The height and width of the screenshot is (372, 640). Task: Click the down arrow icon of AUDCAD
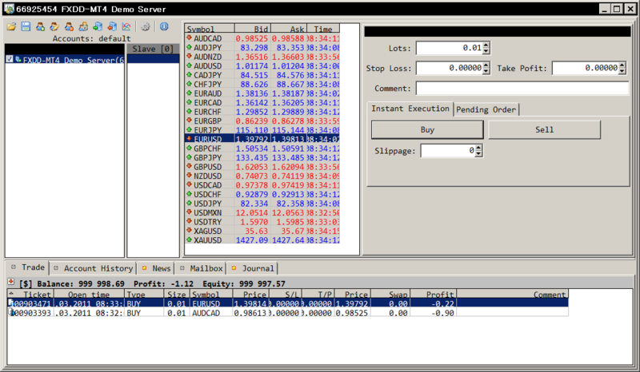pos(189,38)
